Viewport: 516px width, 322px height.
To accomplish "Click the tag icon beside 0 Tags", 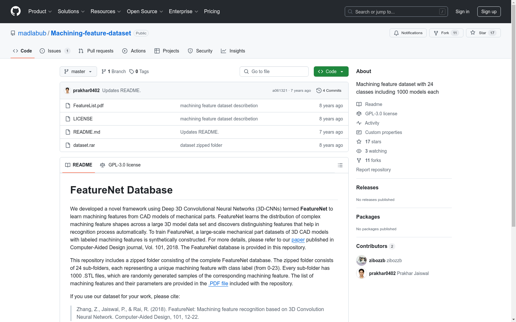I will tap(132, 71).
